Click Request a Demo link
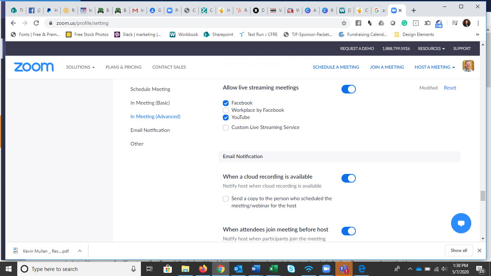491x276 pixels. point(357,49)
